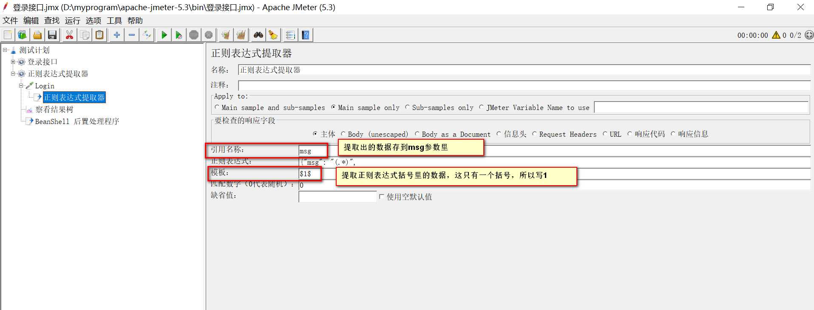Click the blue minus Collapse All icon
The height and width of the screenshot is (310, 814).
click(x=132, y=35)
